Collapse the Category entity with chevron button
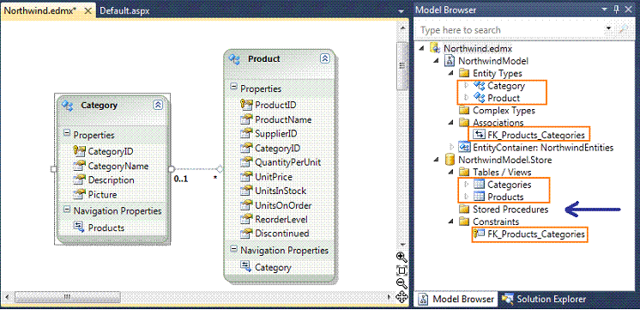This screenshot has height=310, width=640. 158,105
